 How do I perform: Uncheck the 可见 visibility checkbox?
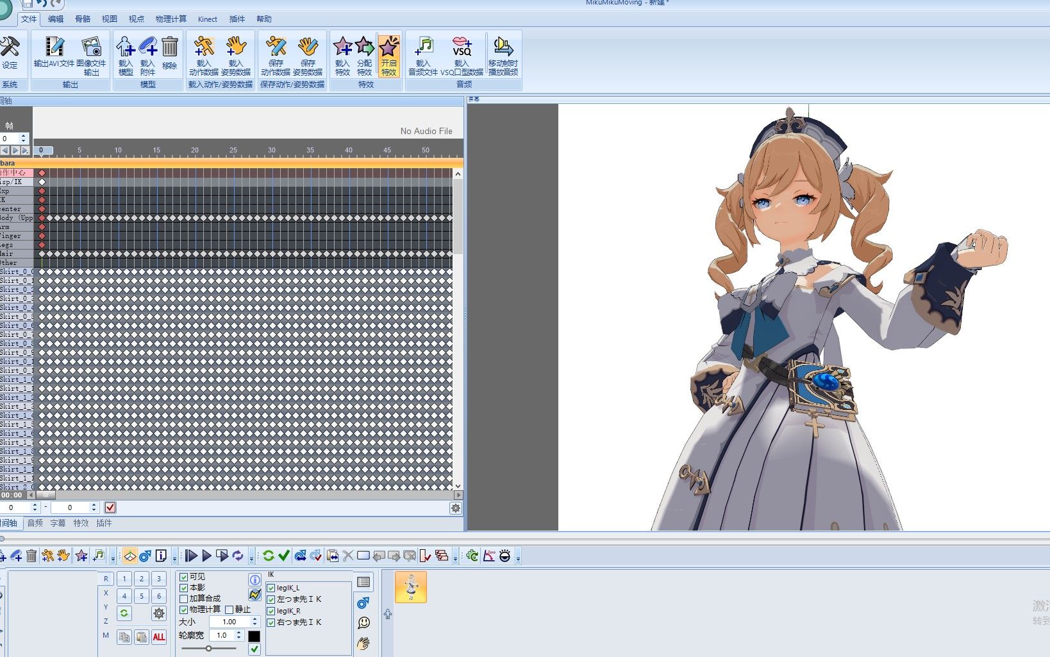184,577
